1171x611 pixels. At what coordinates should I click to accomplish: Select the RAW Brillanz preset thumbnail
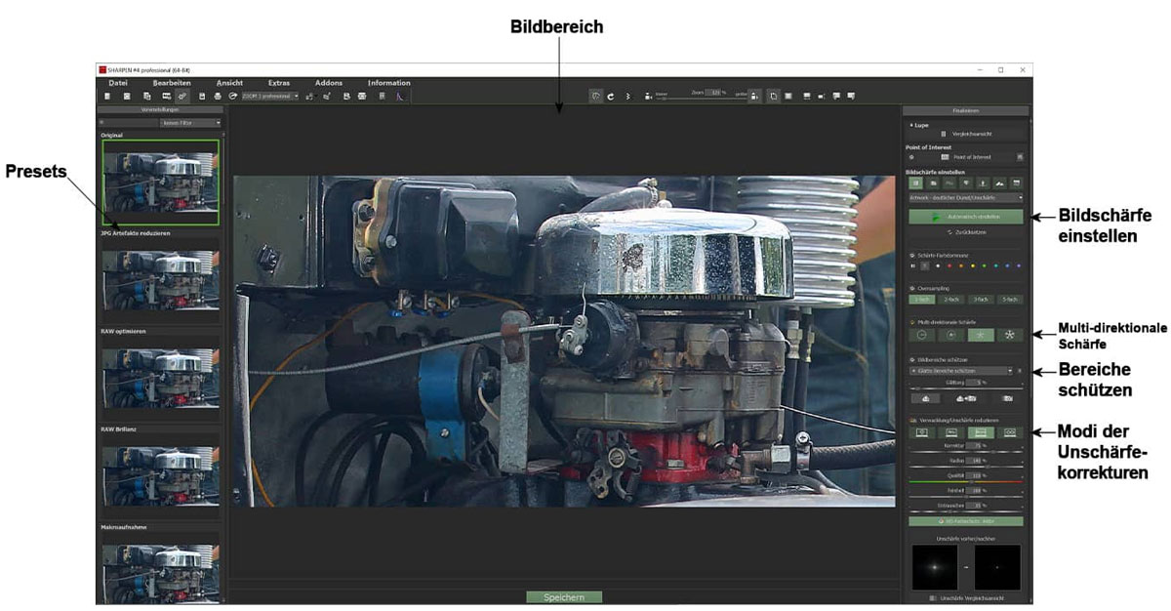click(161, 474)
